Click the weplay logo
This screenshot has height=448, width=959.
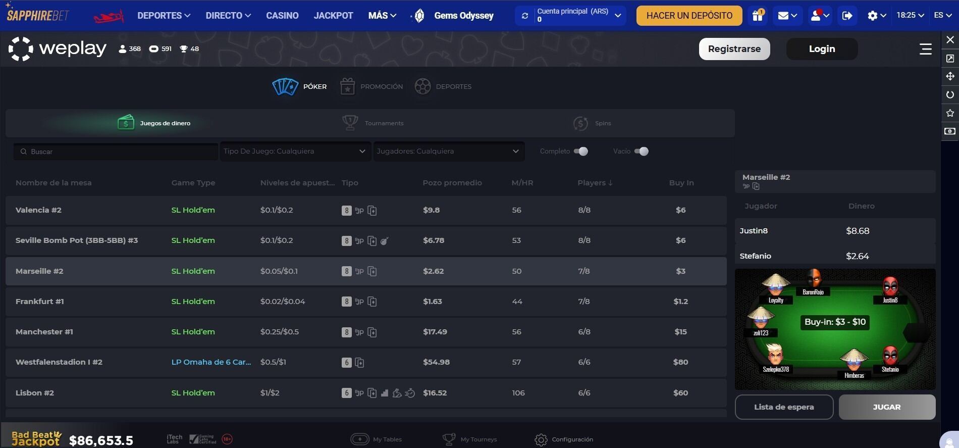click(x=57, y=49)
